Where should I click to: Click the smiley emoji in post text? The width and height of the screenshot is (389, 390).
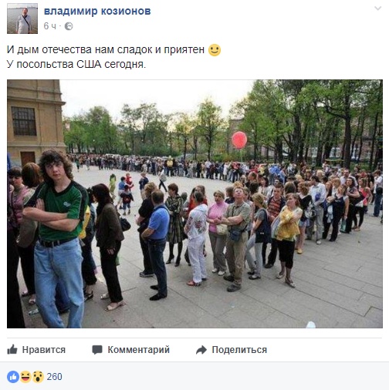[x=215, y=50]
